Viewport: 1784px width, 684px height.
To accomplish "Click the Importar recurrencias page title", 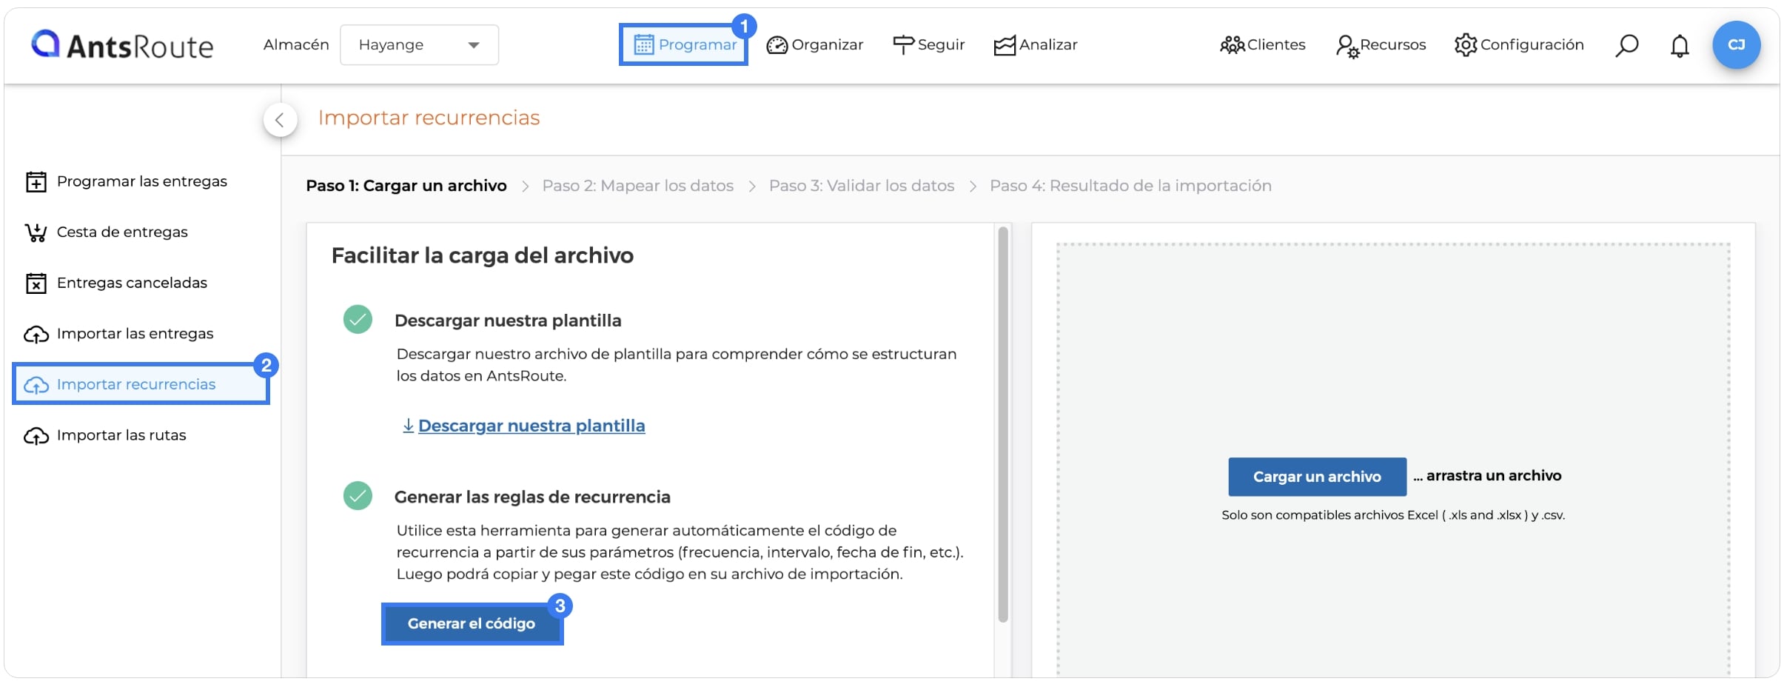I will coord(429,118).
